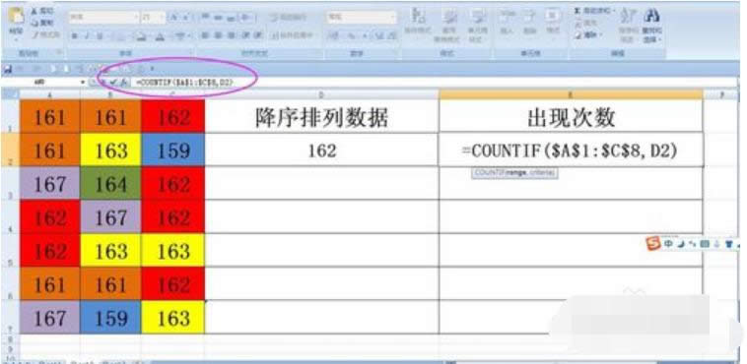Toggle Sogou Chinese/English 中 mode

coord(669,244)
